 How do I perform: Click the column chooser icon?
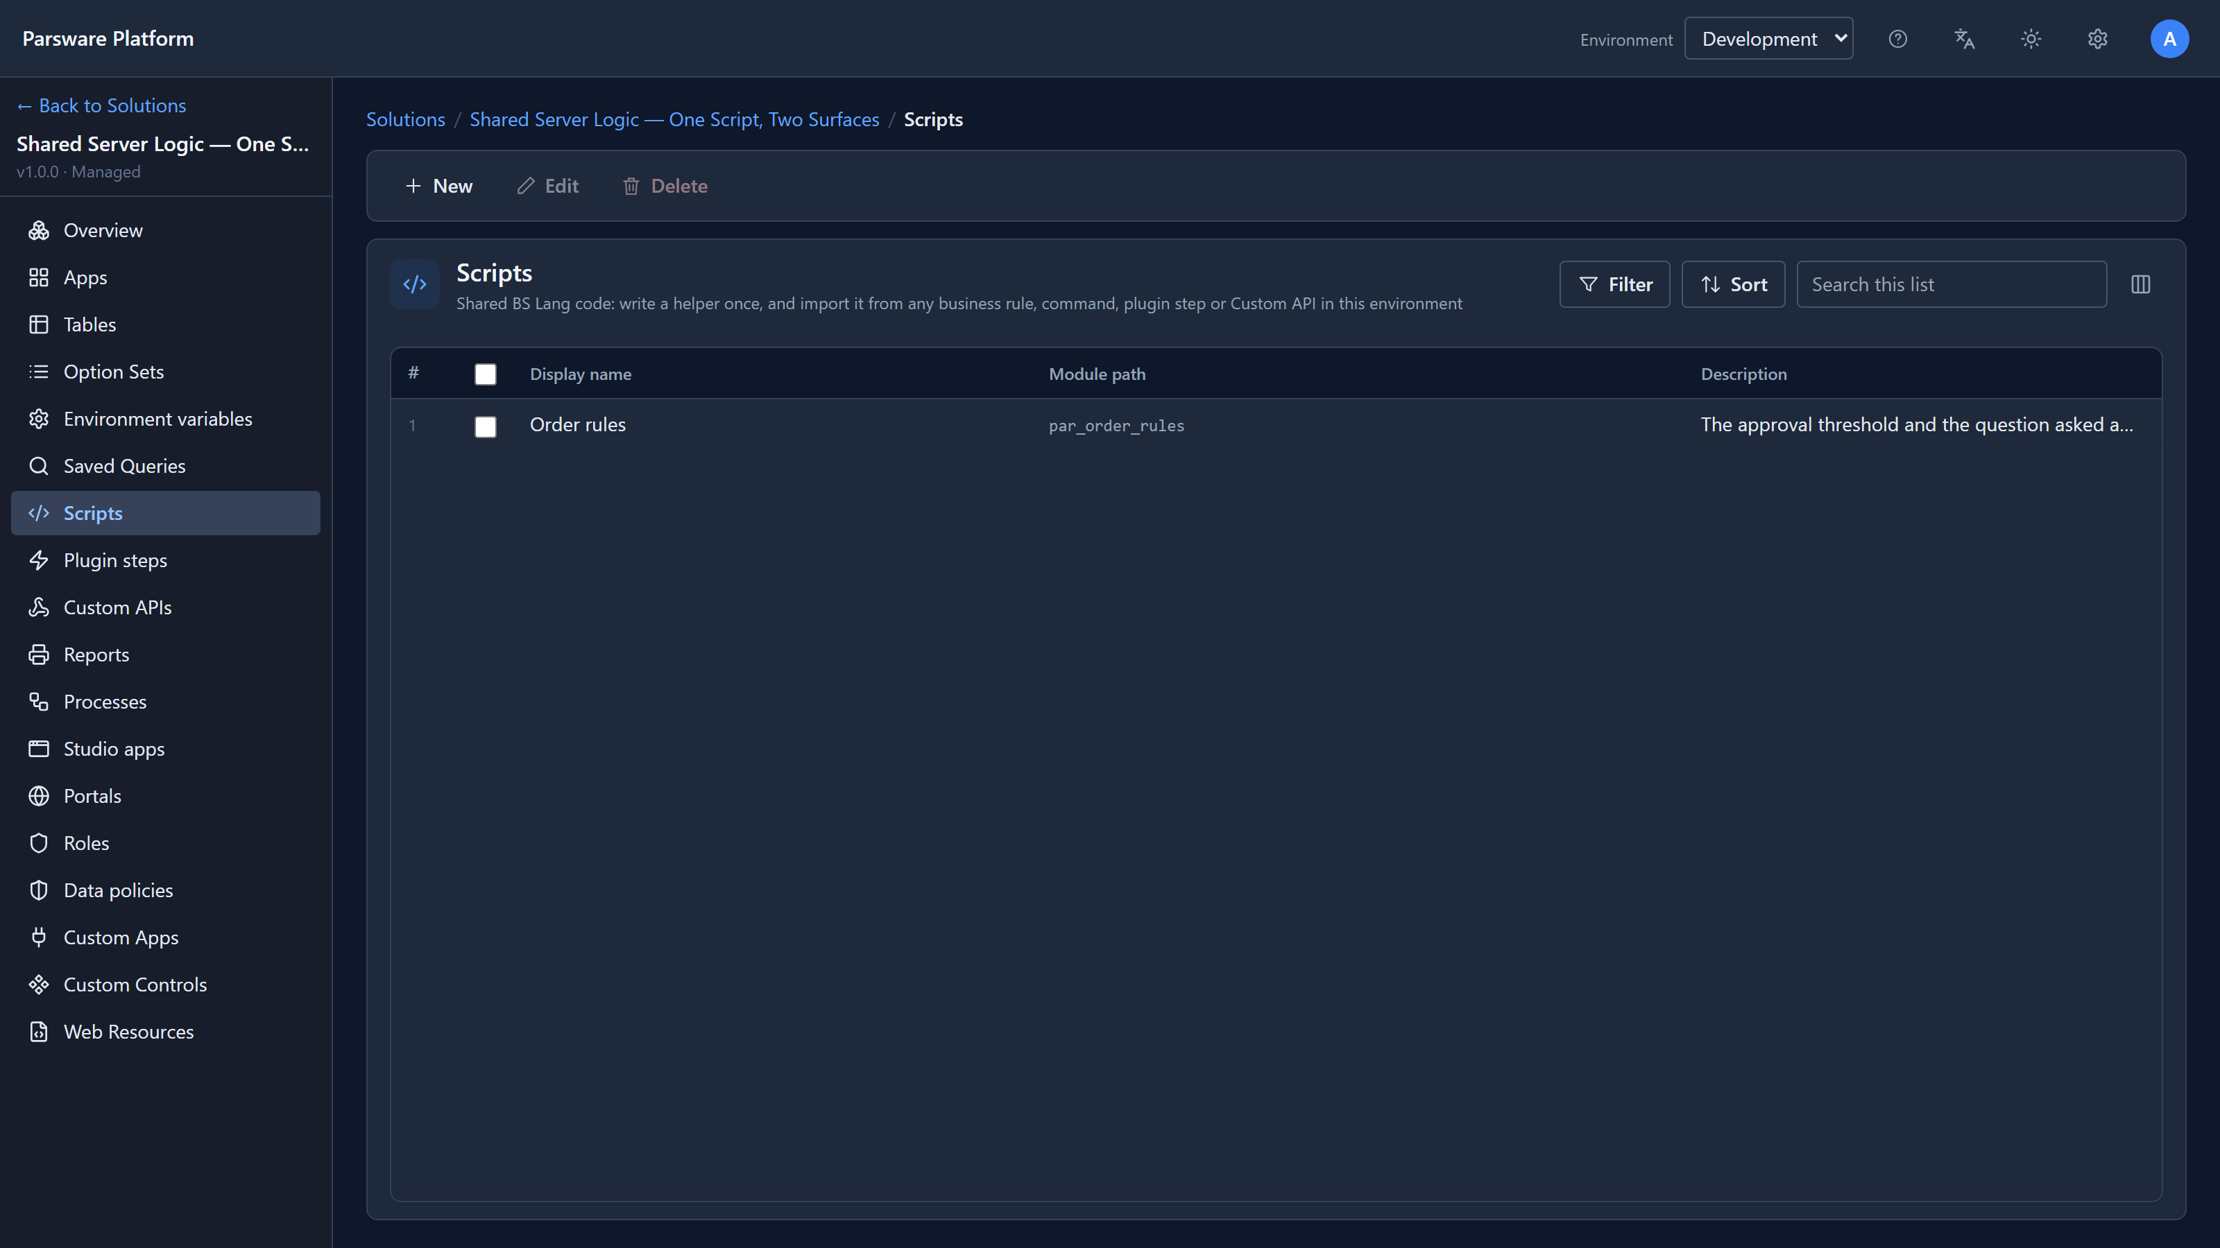tap(2141, 284)
